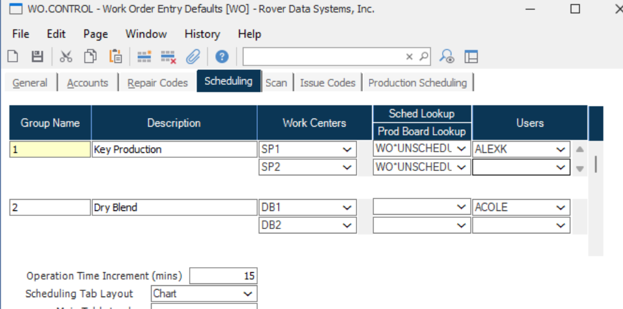Click the Paste clipboard icon
This screenshot has width=623, height=309.
coord(115,57)
